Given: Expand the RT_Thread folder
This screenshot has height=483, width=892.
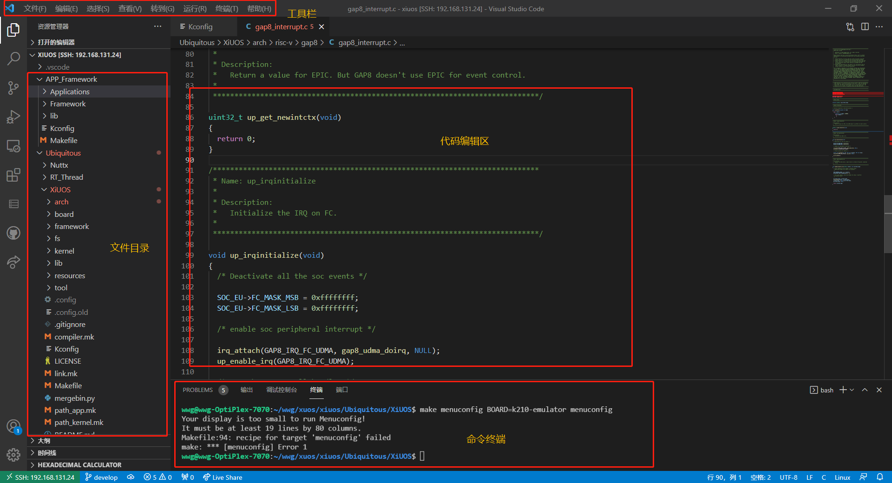Looking at the screenshot, I should [x=98, y=177].
